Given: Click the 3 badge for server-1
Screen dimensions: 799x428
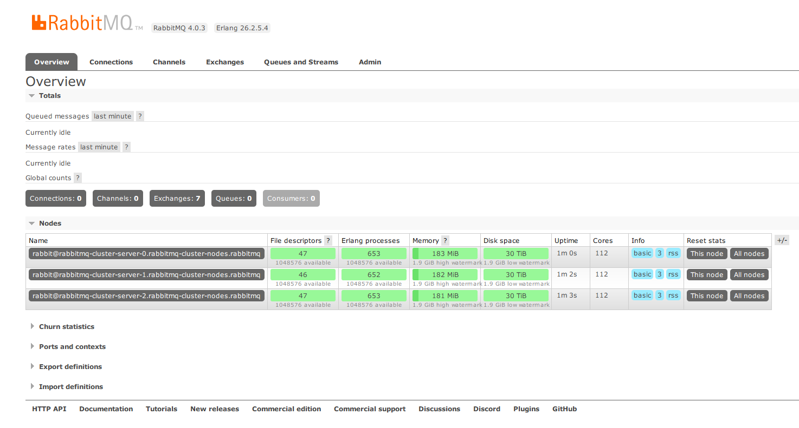Looking at the screenshot, I should 660,274.
